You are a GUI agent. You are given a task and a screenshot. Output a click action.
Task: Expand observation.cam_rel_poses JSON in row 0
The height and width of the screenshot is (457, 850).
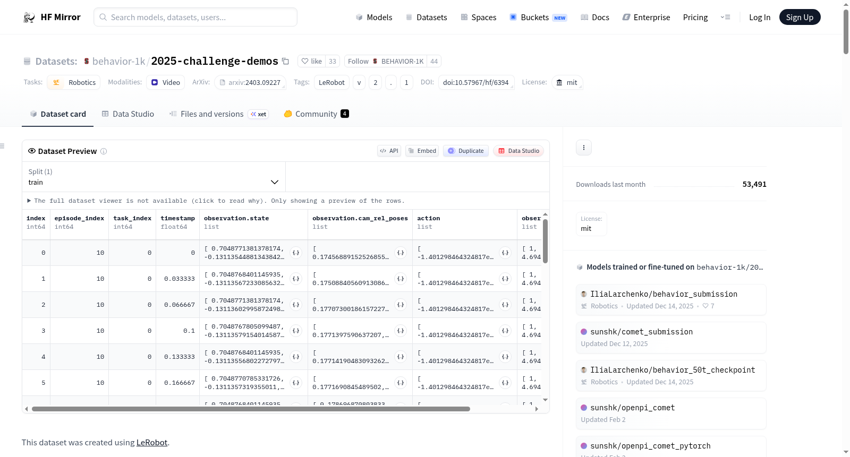[401, 253]
